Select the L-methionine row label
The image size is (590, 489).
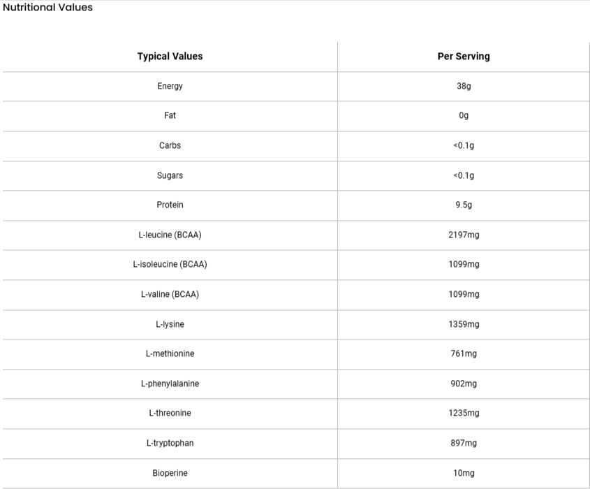pyautogui.click(x=170, y=353)
